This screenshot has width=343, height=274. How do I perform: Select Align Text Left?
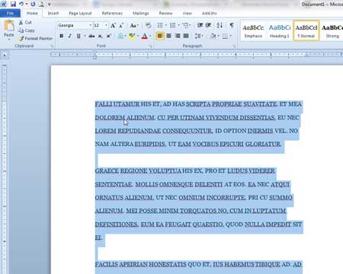[x=160, y=36]
